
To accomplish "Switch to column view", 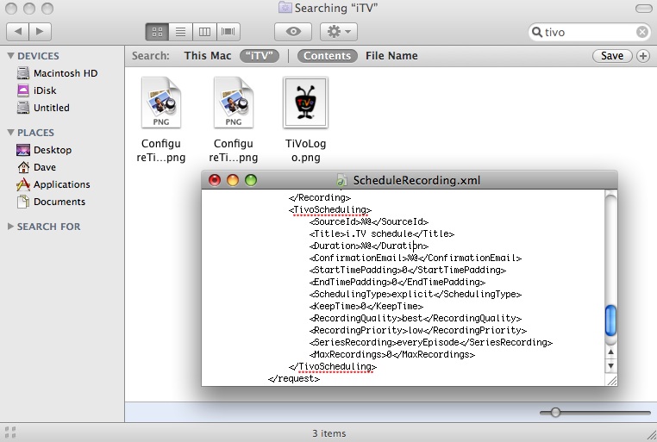I will coord(204,32).
